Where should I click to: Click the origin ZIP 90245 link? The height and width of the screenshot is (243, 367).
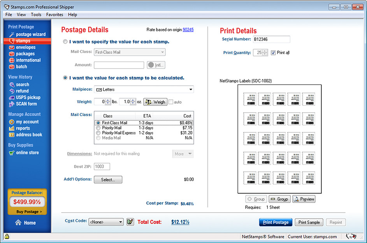188,30
